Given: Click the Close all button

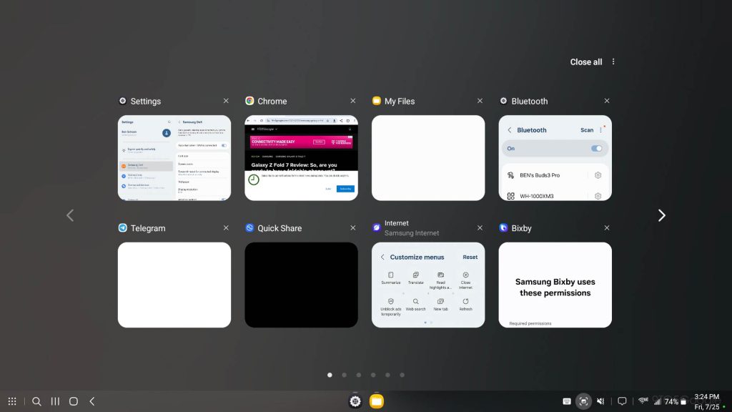Looking at the screenshot, I should [x=585, y=62].
